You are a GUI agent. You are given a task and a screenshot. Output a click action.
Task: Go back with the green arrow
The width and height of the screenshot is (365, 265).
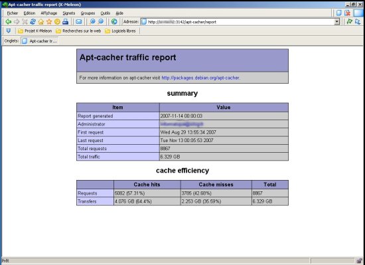pyautogui.click(x=9, y=22)
